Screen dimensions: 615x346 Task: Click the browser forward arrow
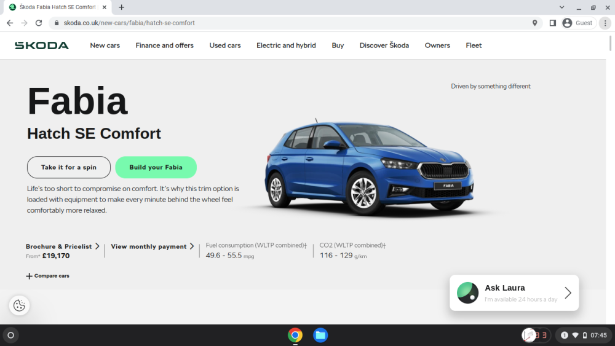[25, 23]
